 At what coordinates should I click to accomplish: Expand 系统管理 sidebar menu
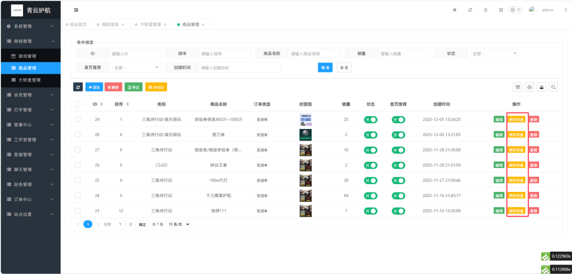pyautogui.click(x=31, y=26)
